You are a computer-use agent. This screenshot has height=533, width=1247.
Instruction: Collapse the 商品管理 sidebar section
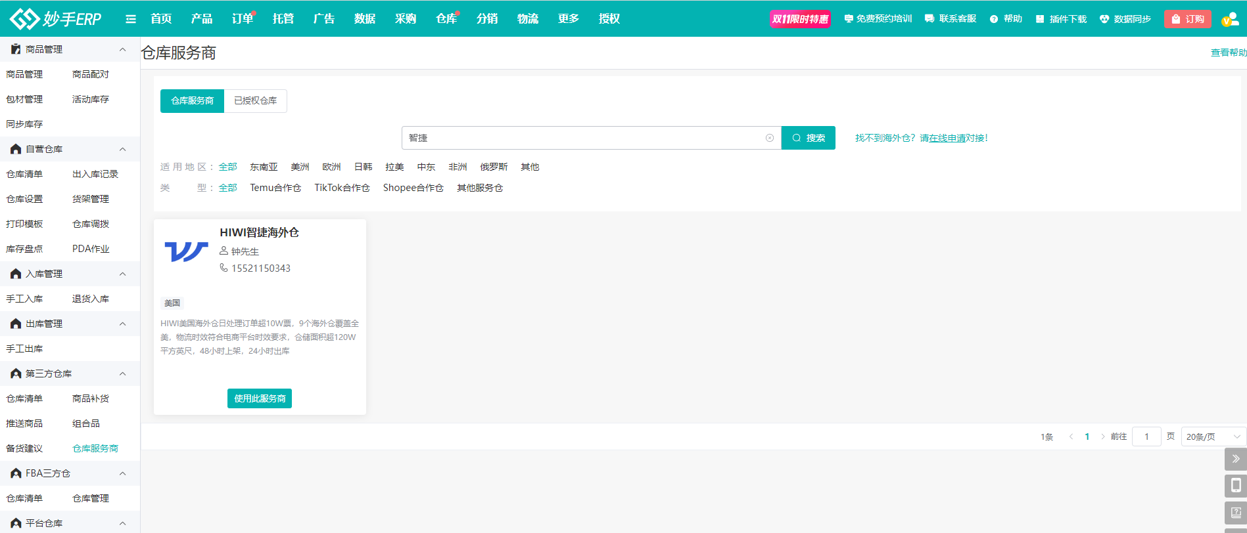122,49
